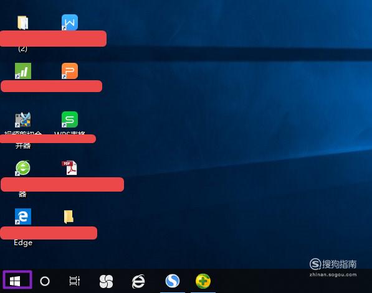Viewport: 372px width, 293px height.
Task: Launch WPS Spreadsheets green S icon
Action: pos(70,119)
